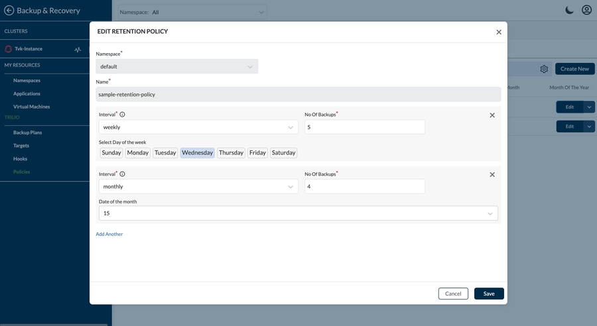Open the monthly Interval dropdown
The height and width of the screenshot is (326, 597).
(x=198, y=187)
